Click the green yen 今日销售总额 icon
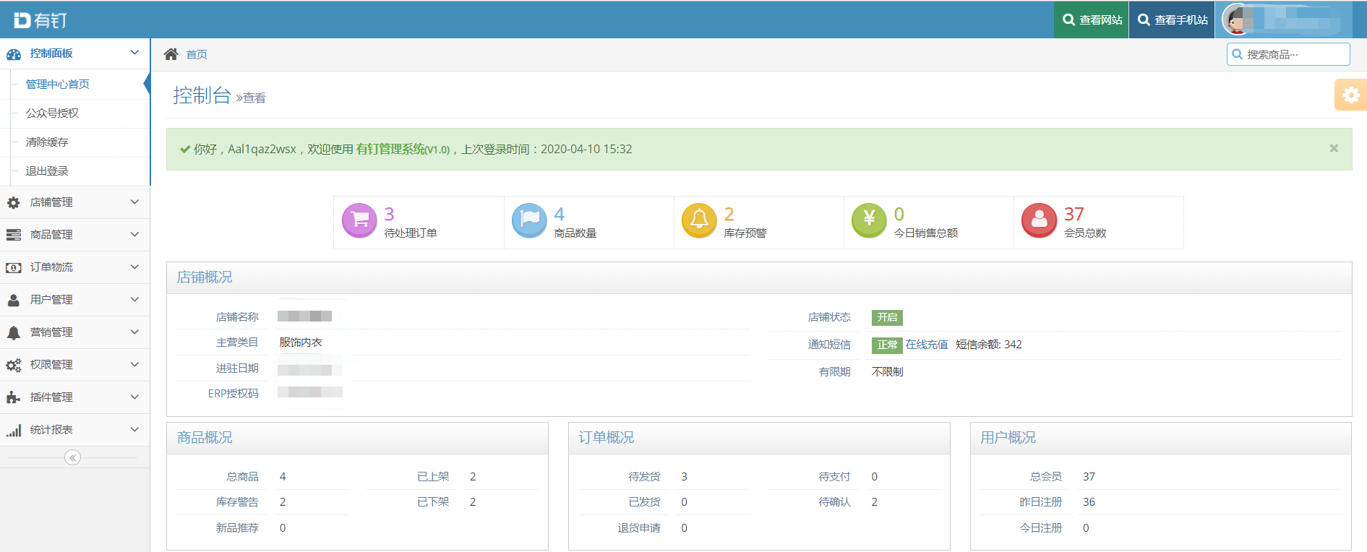 [869, 220]
